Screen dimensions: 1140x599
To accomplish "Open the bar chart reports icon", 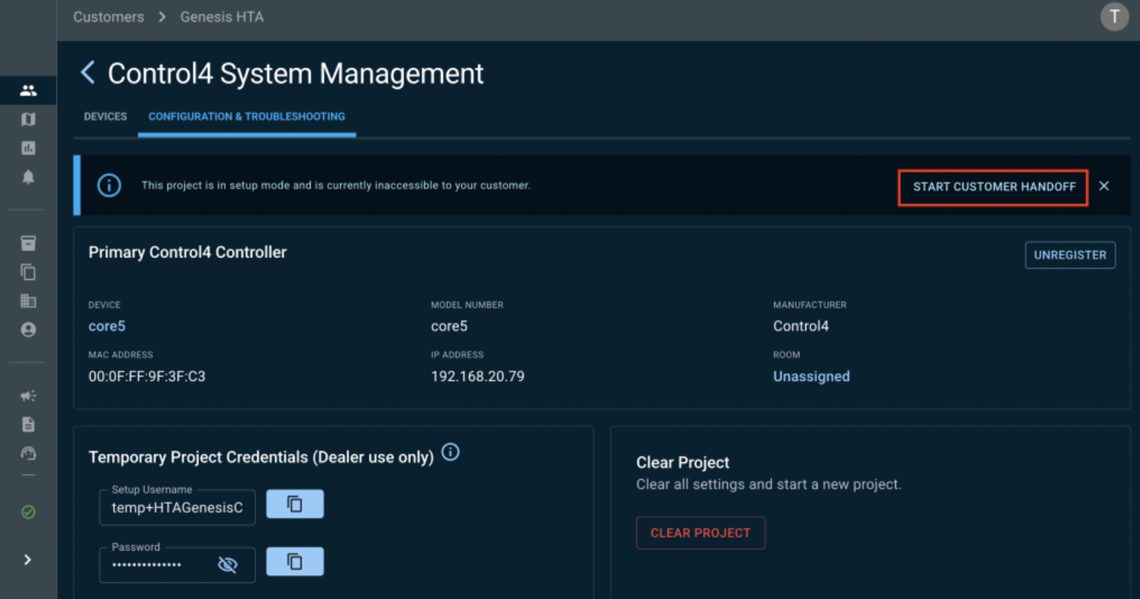I will [28, 148].
